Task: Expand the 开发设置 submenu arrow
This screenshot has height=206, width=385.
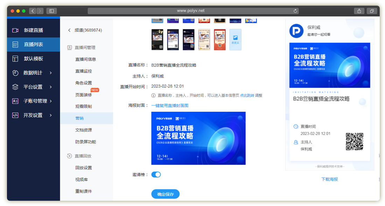Action: click(x=51, y=115)
